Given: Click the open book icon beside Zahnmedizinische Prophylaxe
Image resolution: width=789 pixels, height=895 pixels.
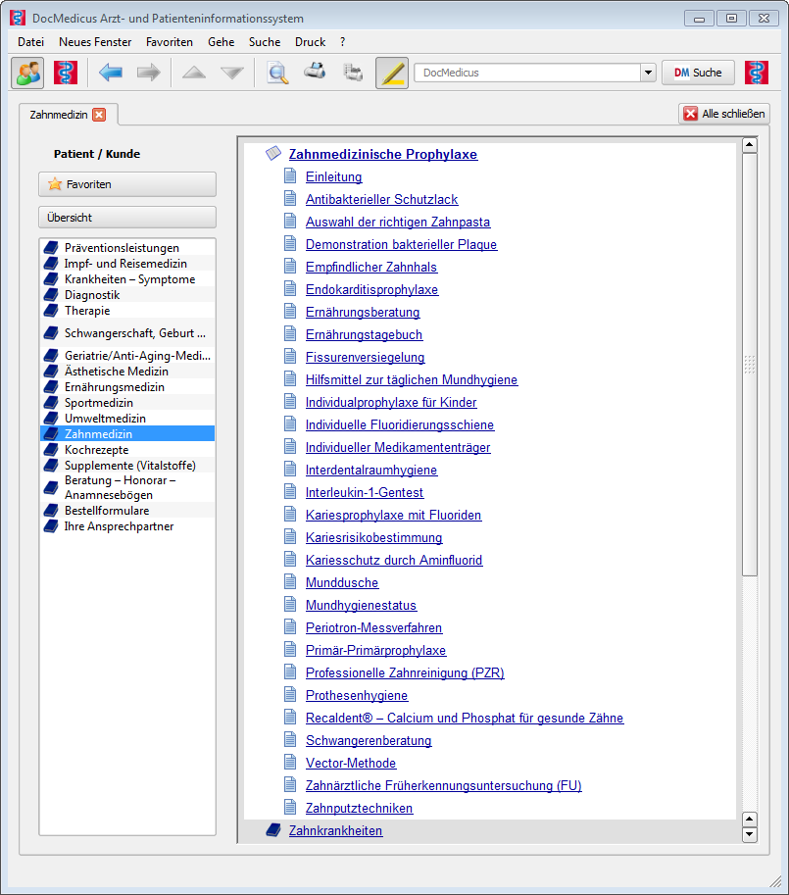Looking at the screenshot, I should [273, 153].
